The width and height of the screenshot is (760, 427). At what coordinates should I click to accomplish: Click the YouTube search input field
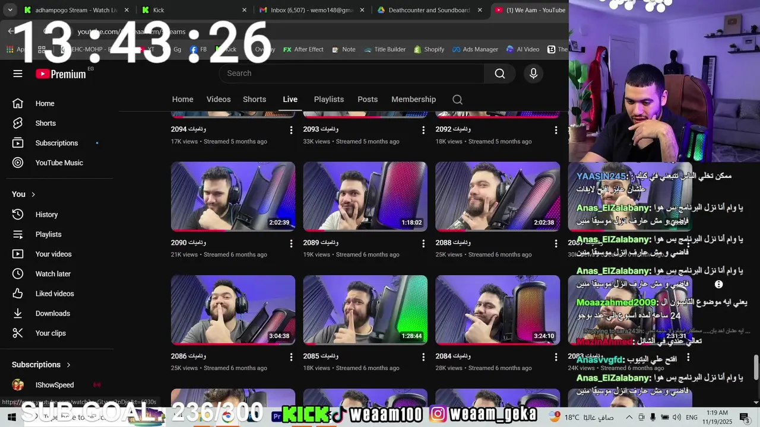point(351,74)
